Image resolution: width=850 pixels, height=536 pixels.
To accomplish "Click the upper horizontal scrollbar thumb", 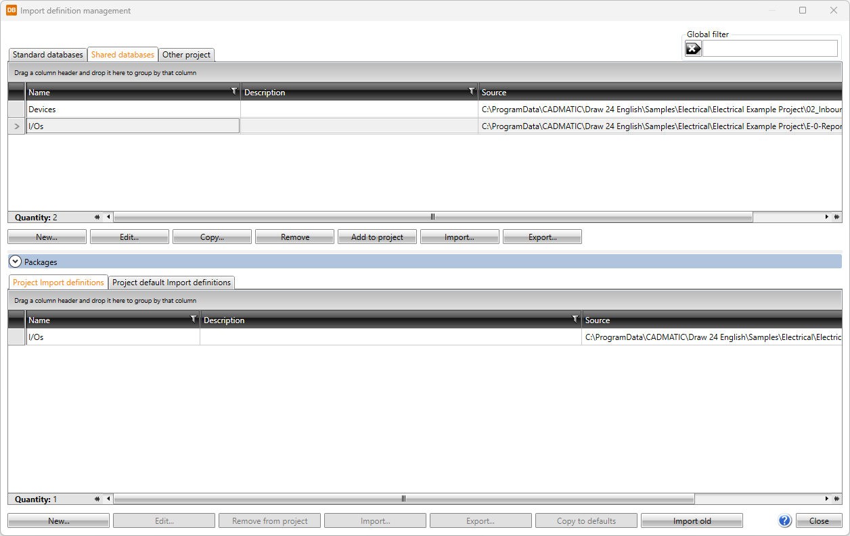I will click(x=432, y=217).
